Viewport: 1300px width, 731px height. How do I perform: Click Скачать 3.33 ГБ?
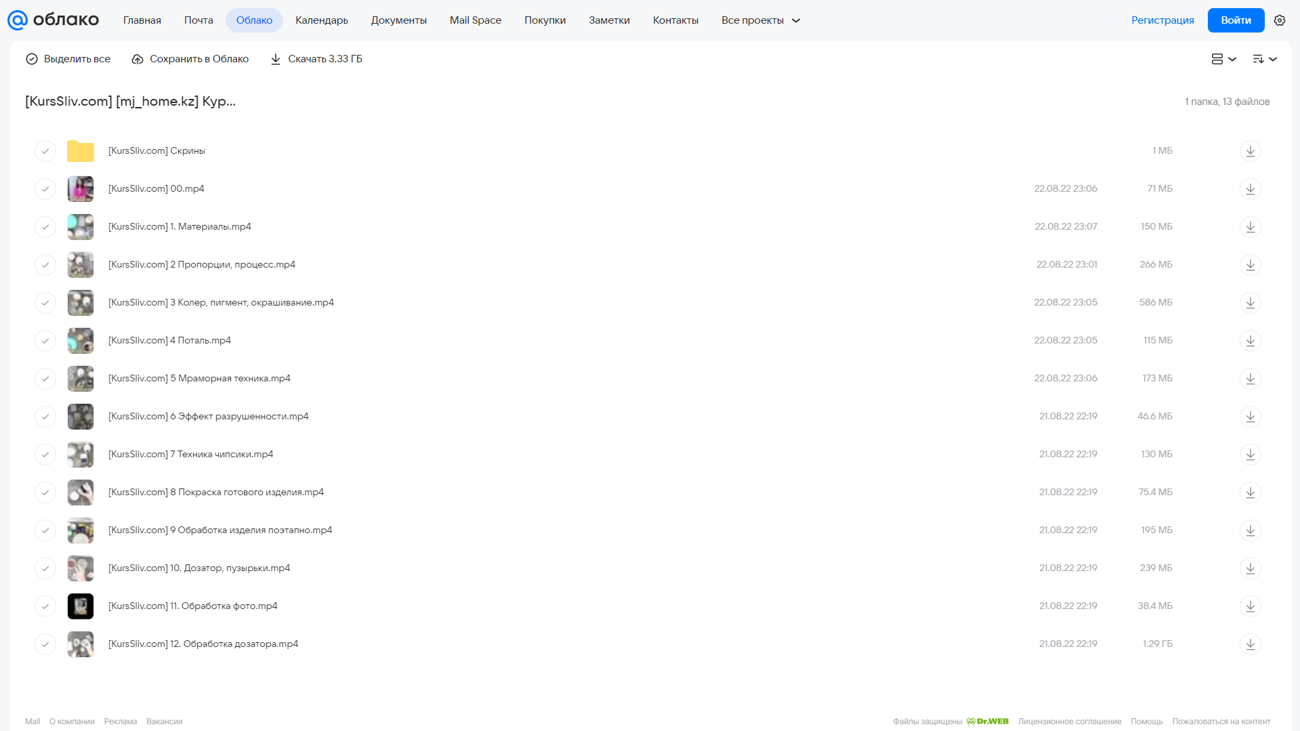click(316, 59)
